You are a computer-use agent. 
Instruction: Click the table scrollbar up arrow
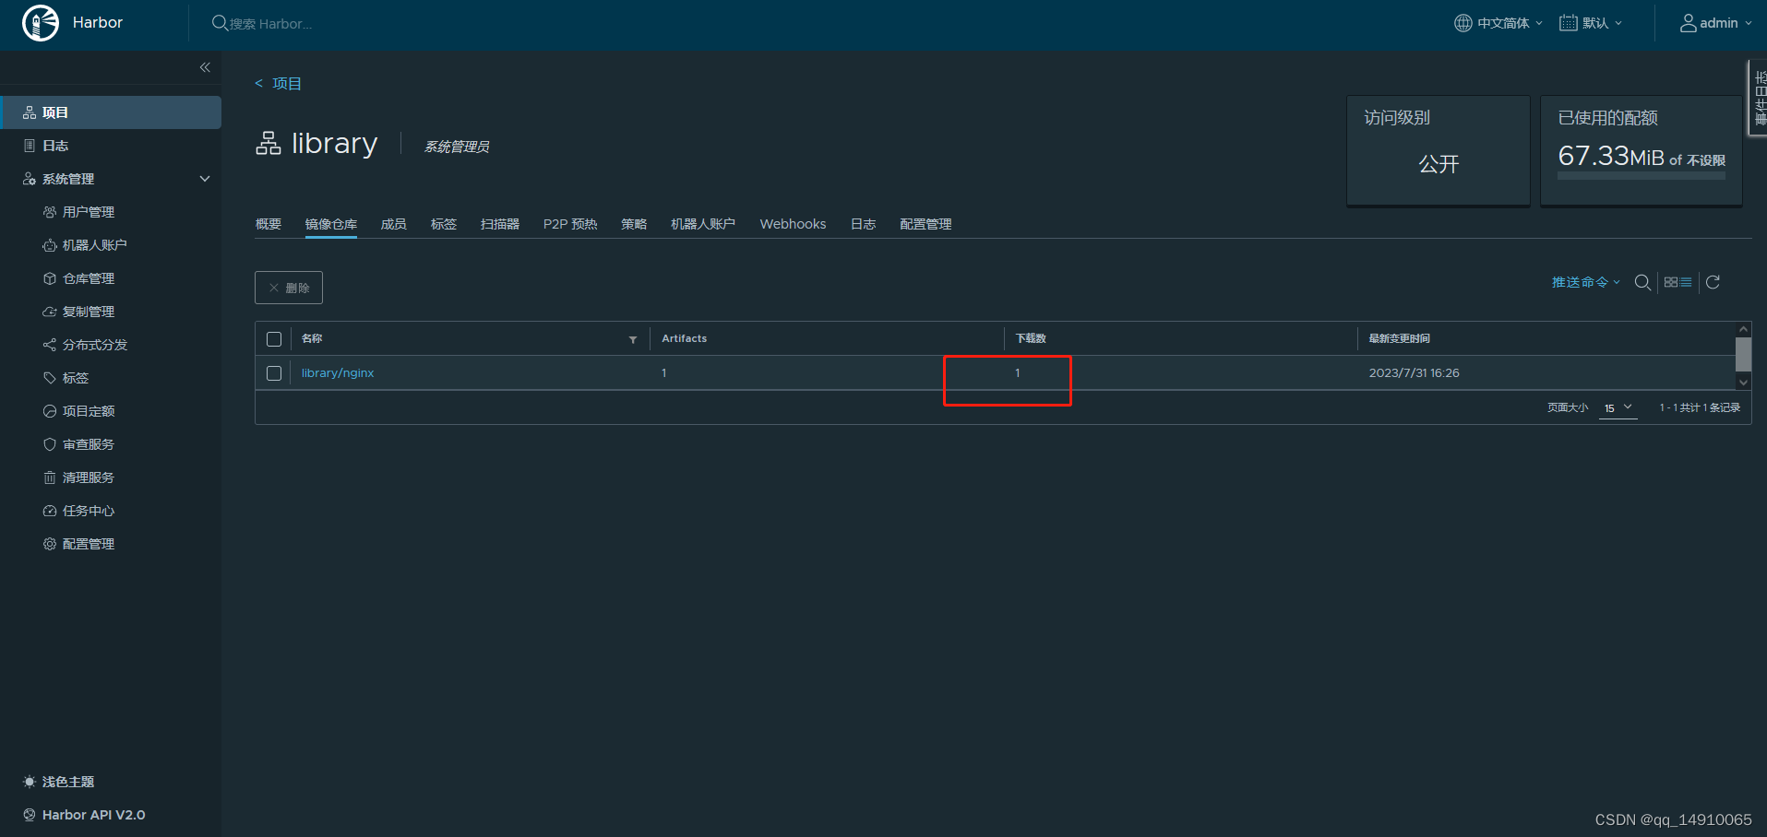[1743, 329]
